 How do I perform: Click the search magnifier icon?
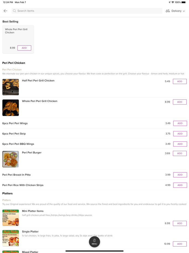tap(15, 11)
